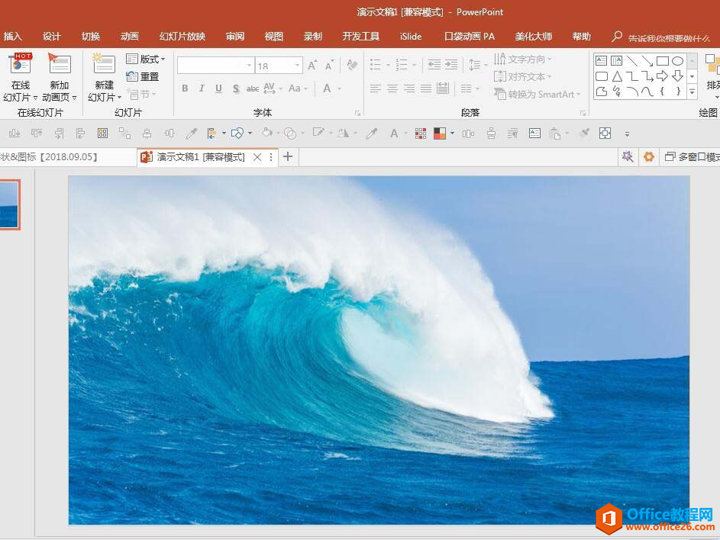Open the 动画 Animations tab
Screen dimensions: 720x540
pyautogui.click(x=130, y=37)
